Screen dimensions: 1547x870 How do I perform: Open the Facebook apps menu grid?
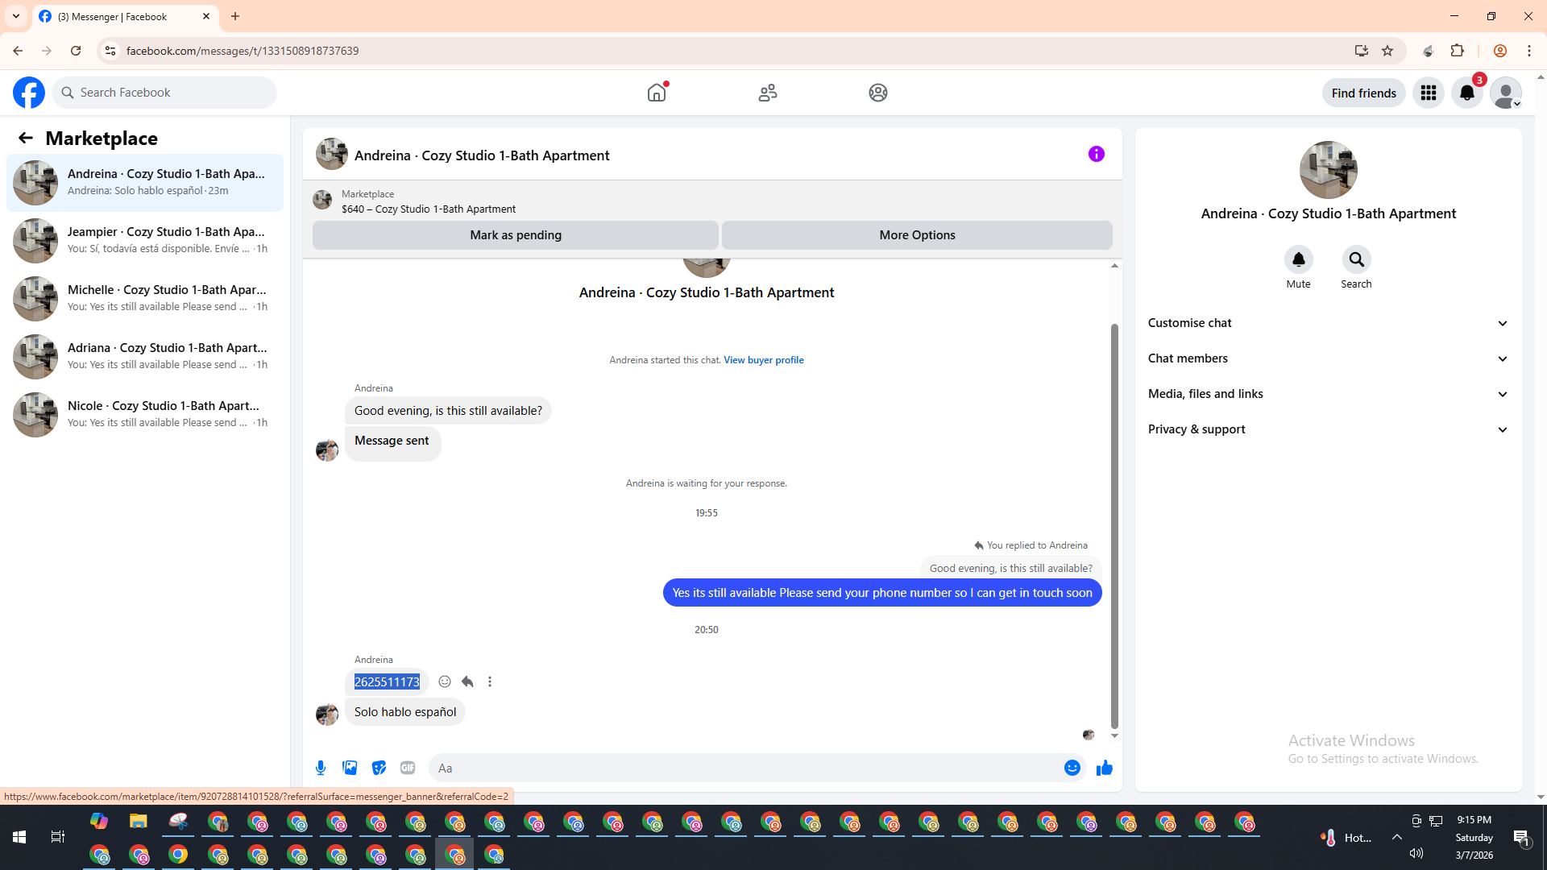coord(1429,93)
